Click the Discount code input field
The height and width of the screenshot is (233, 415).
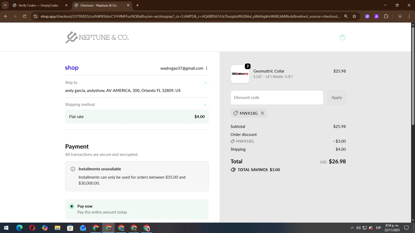pos(277,97)
